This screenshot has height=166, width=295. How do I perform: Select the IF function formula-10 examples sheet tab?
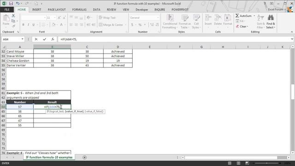(49, 157)
